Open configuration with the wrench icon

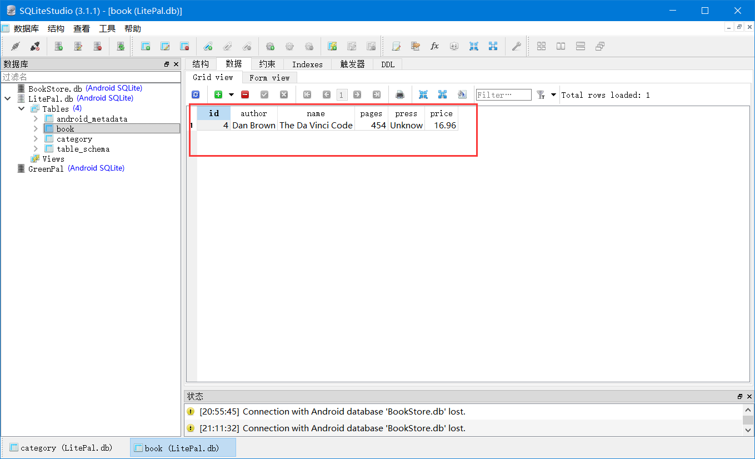pyautogui.click(x=516, y=47)
